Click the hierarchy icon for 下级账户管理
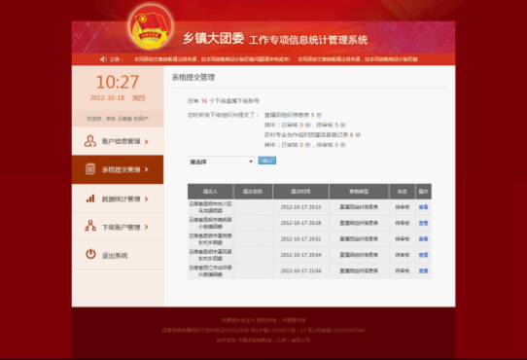Viewport: 527px width, 360px height. point(90,226)
